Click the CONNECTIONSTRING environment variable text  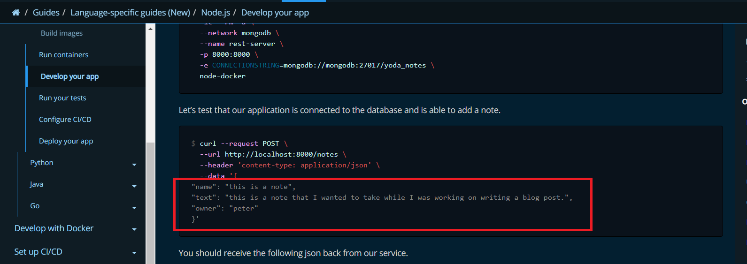[x=246, y=65]
